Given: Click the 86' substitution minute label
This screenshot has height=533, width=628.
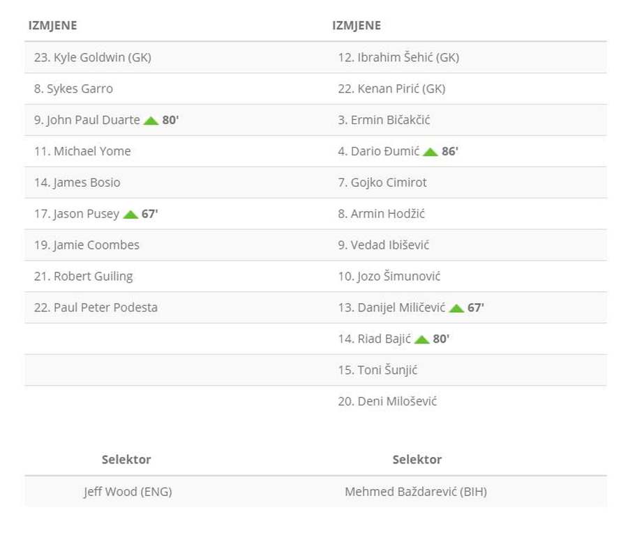Looking at the screenshot, I should 450,151.
